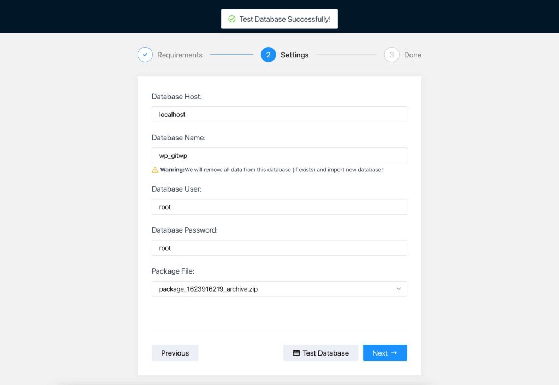Click the Requirements step checkmark circle

click(x=145, y=55)
